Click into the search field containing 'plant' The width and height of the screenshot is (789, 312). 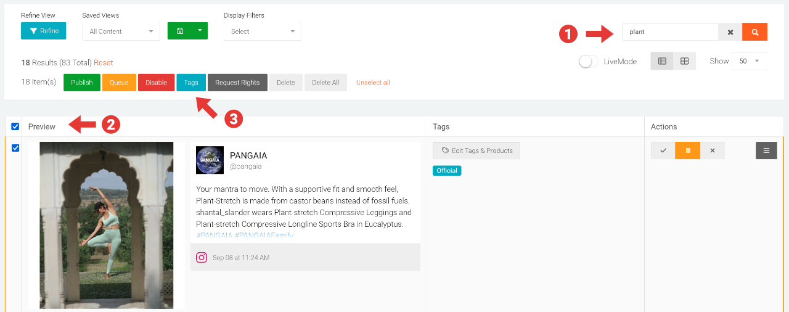click(670, 32)
